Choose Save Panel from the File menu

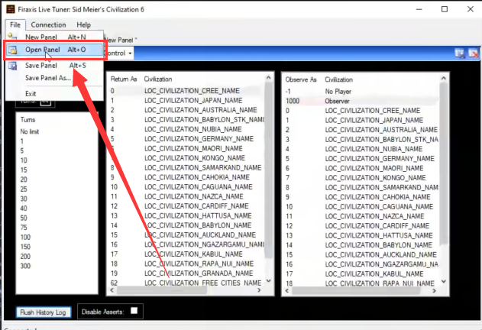click(x=54, y=65)
